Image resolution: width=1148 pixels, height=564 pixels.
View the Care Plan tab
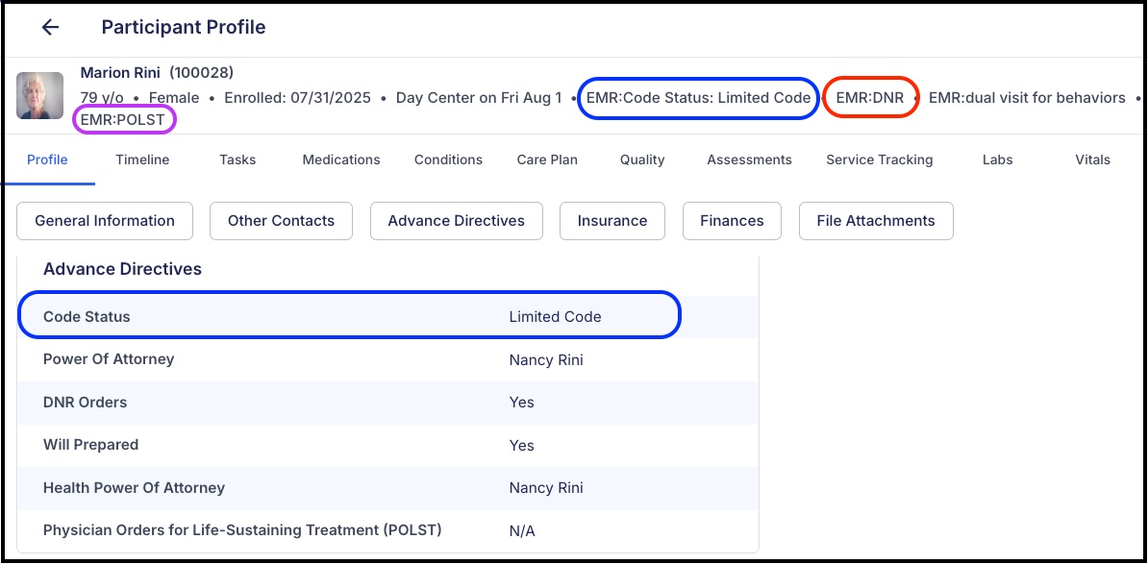point(547,159)
